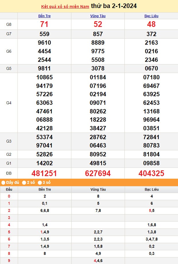Click the G8 result 48 for Bạc Liêu

(x=151, y=24)
